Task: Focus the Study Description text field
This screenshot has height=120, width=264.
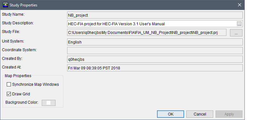Action: click(x=152, y=24)
